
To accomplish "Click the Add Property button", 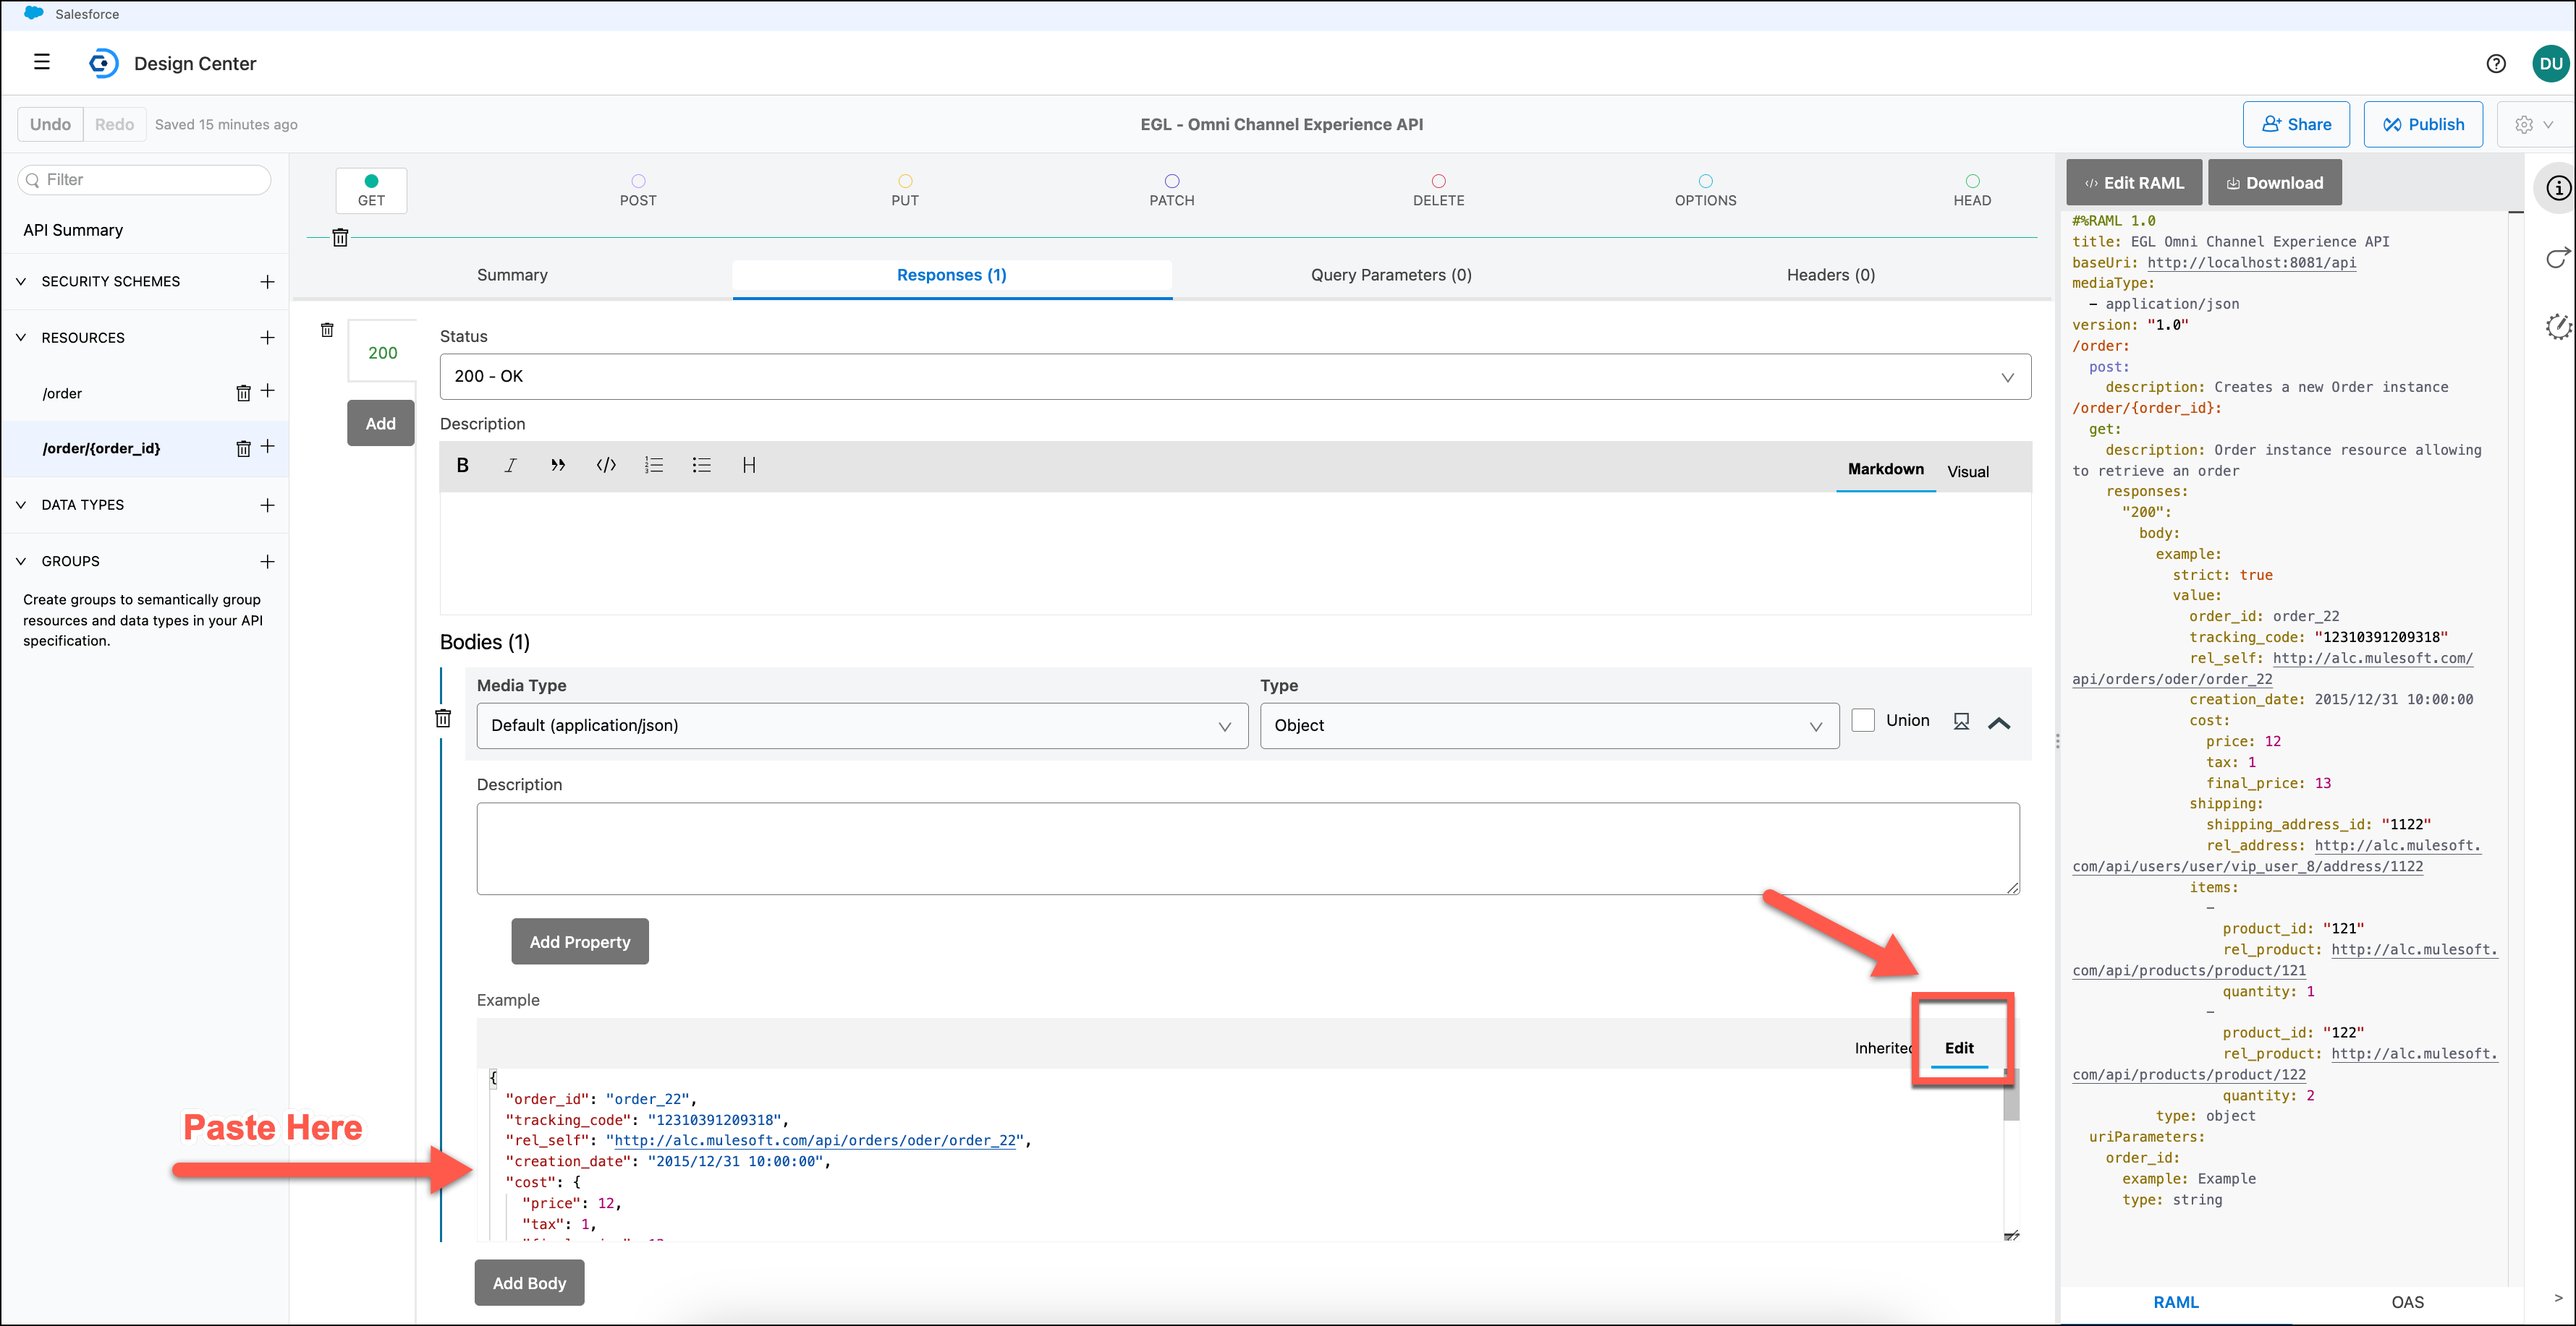I will pyautogui.click(x=579, y=942).
